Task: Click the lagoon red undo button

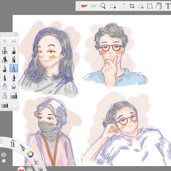Action: (x=21, y=169)
